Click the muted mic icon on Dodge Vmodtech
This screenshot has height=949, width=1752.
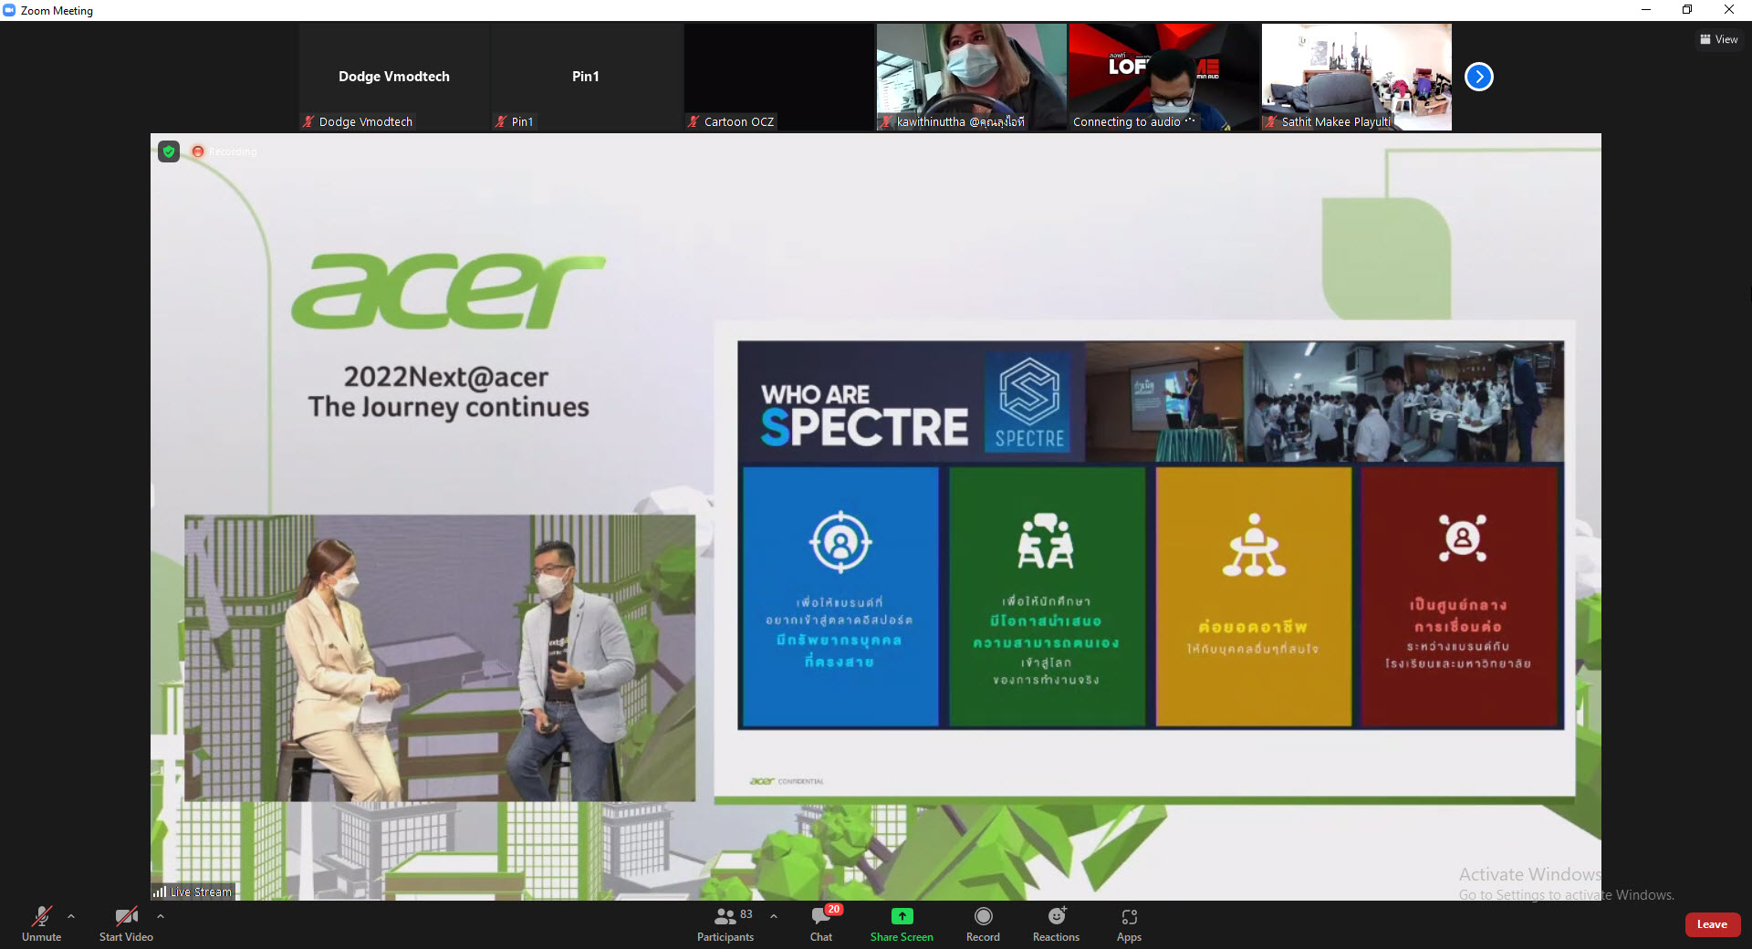[x=308, y=121]
